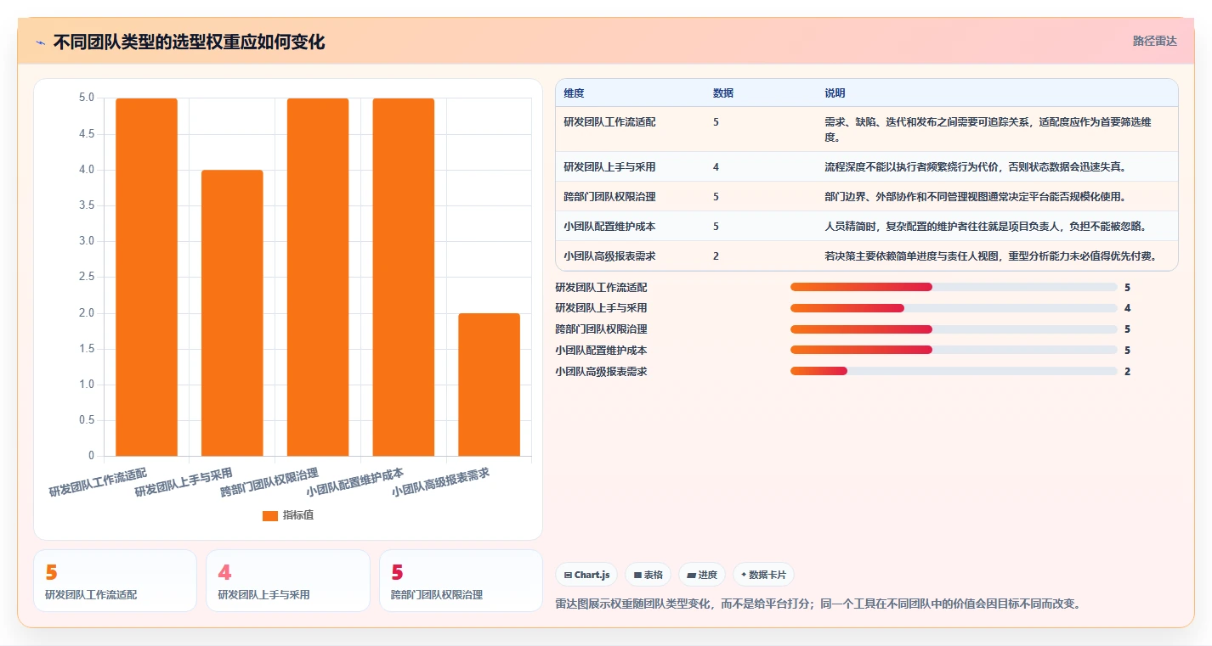
Task: Click table cell 研发团队上手与采用 in the 维度 column
Action: tap(609, 167)
